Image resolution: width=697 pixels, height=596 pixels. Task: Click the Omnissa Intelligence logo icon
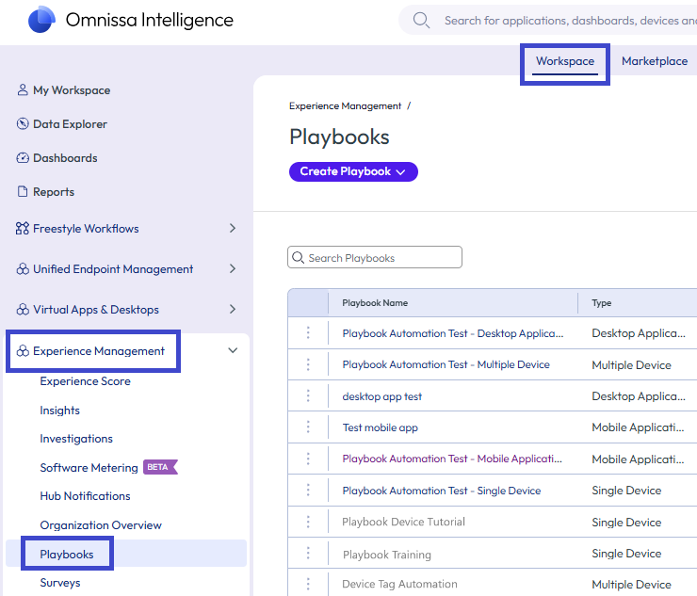tap(41, 20)
